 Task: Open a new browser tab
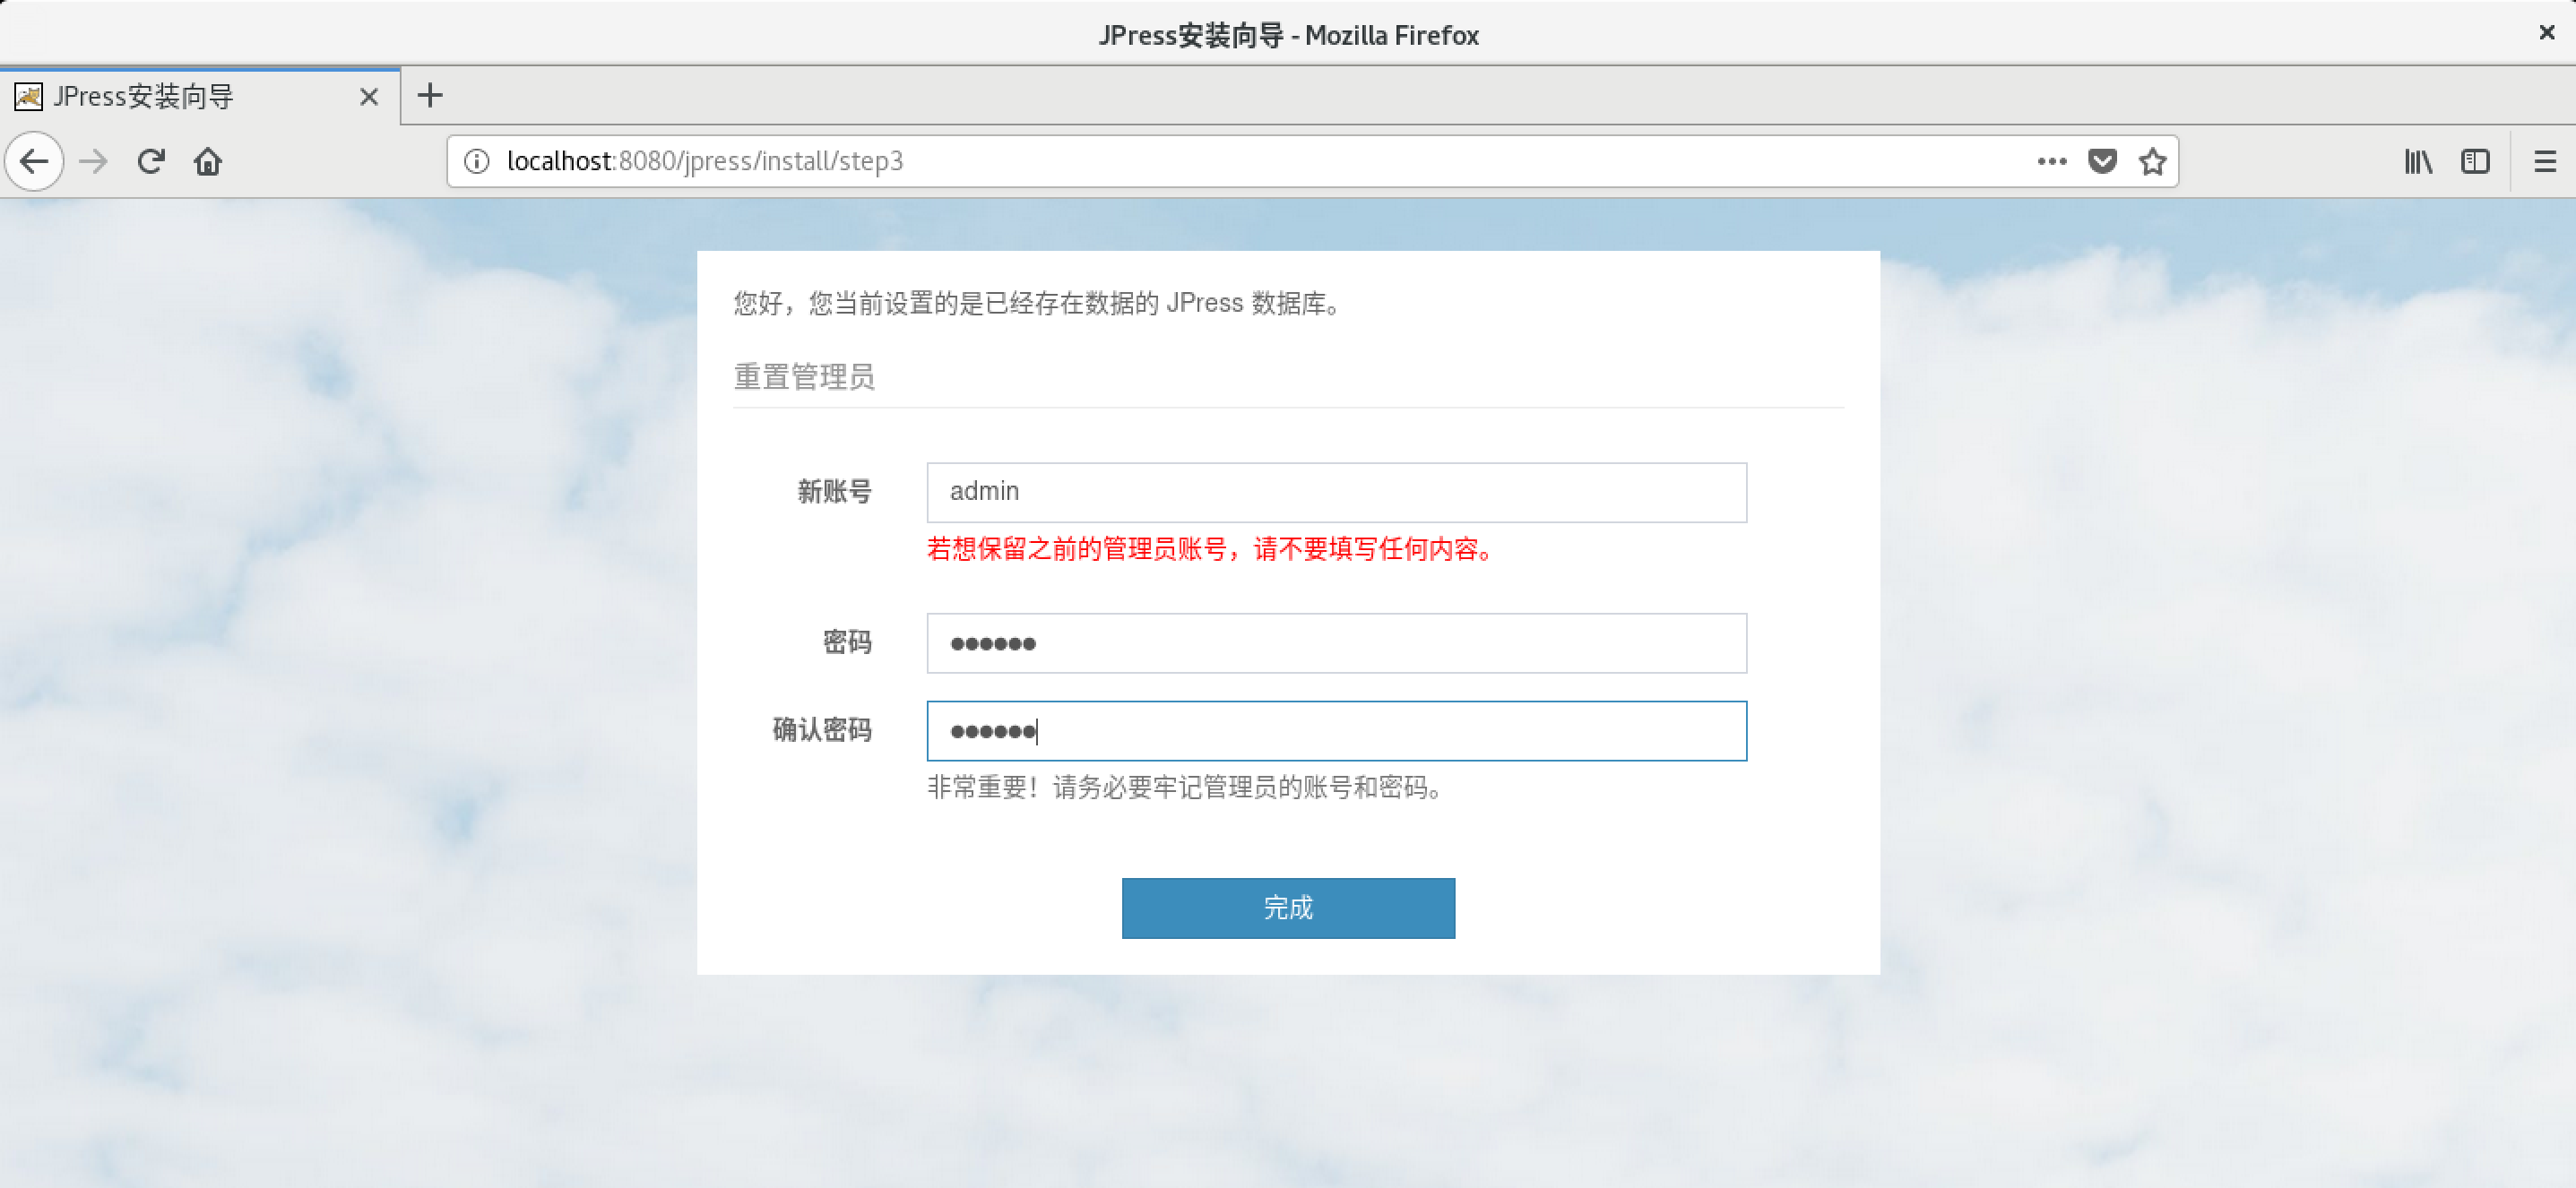[x=430, y=96]
